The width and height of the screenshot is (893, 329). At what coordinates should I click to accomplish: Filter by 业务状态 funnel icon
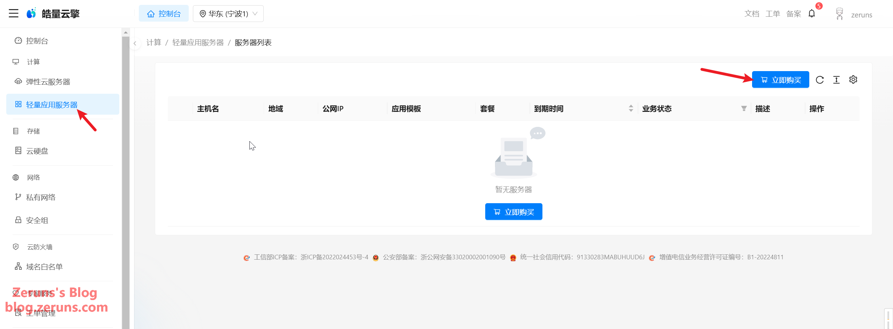[x=744, y=109]
